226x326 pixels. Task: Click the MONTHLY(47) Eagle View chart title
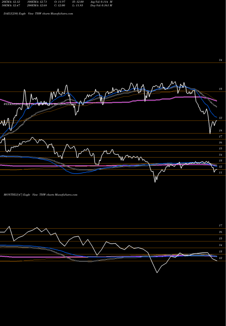click(41, 195)
